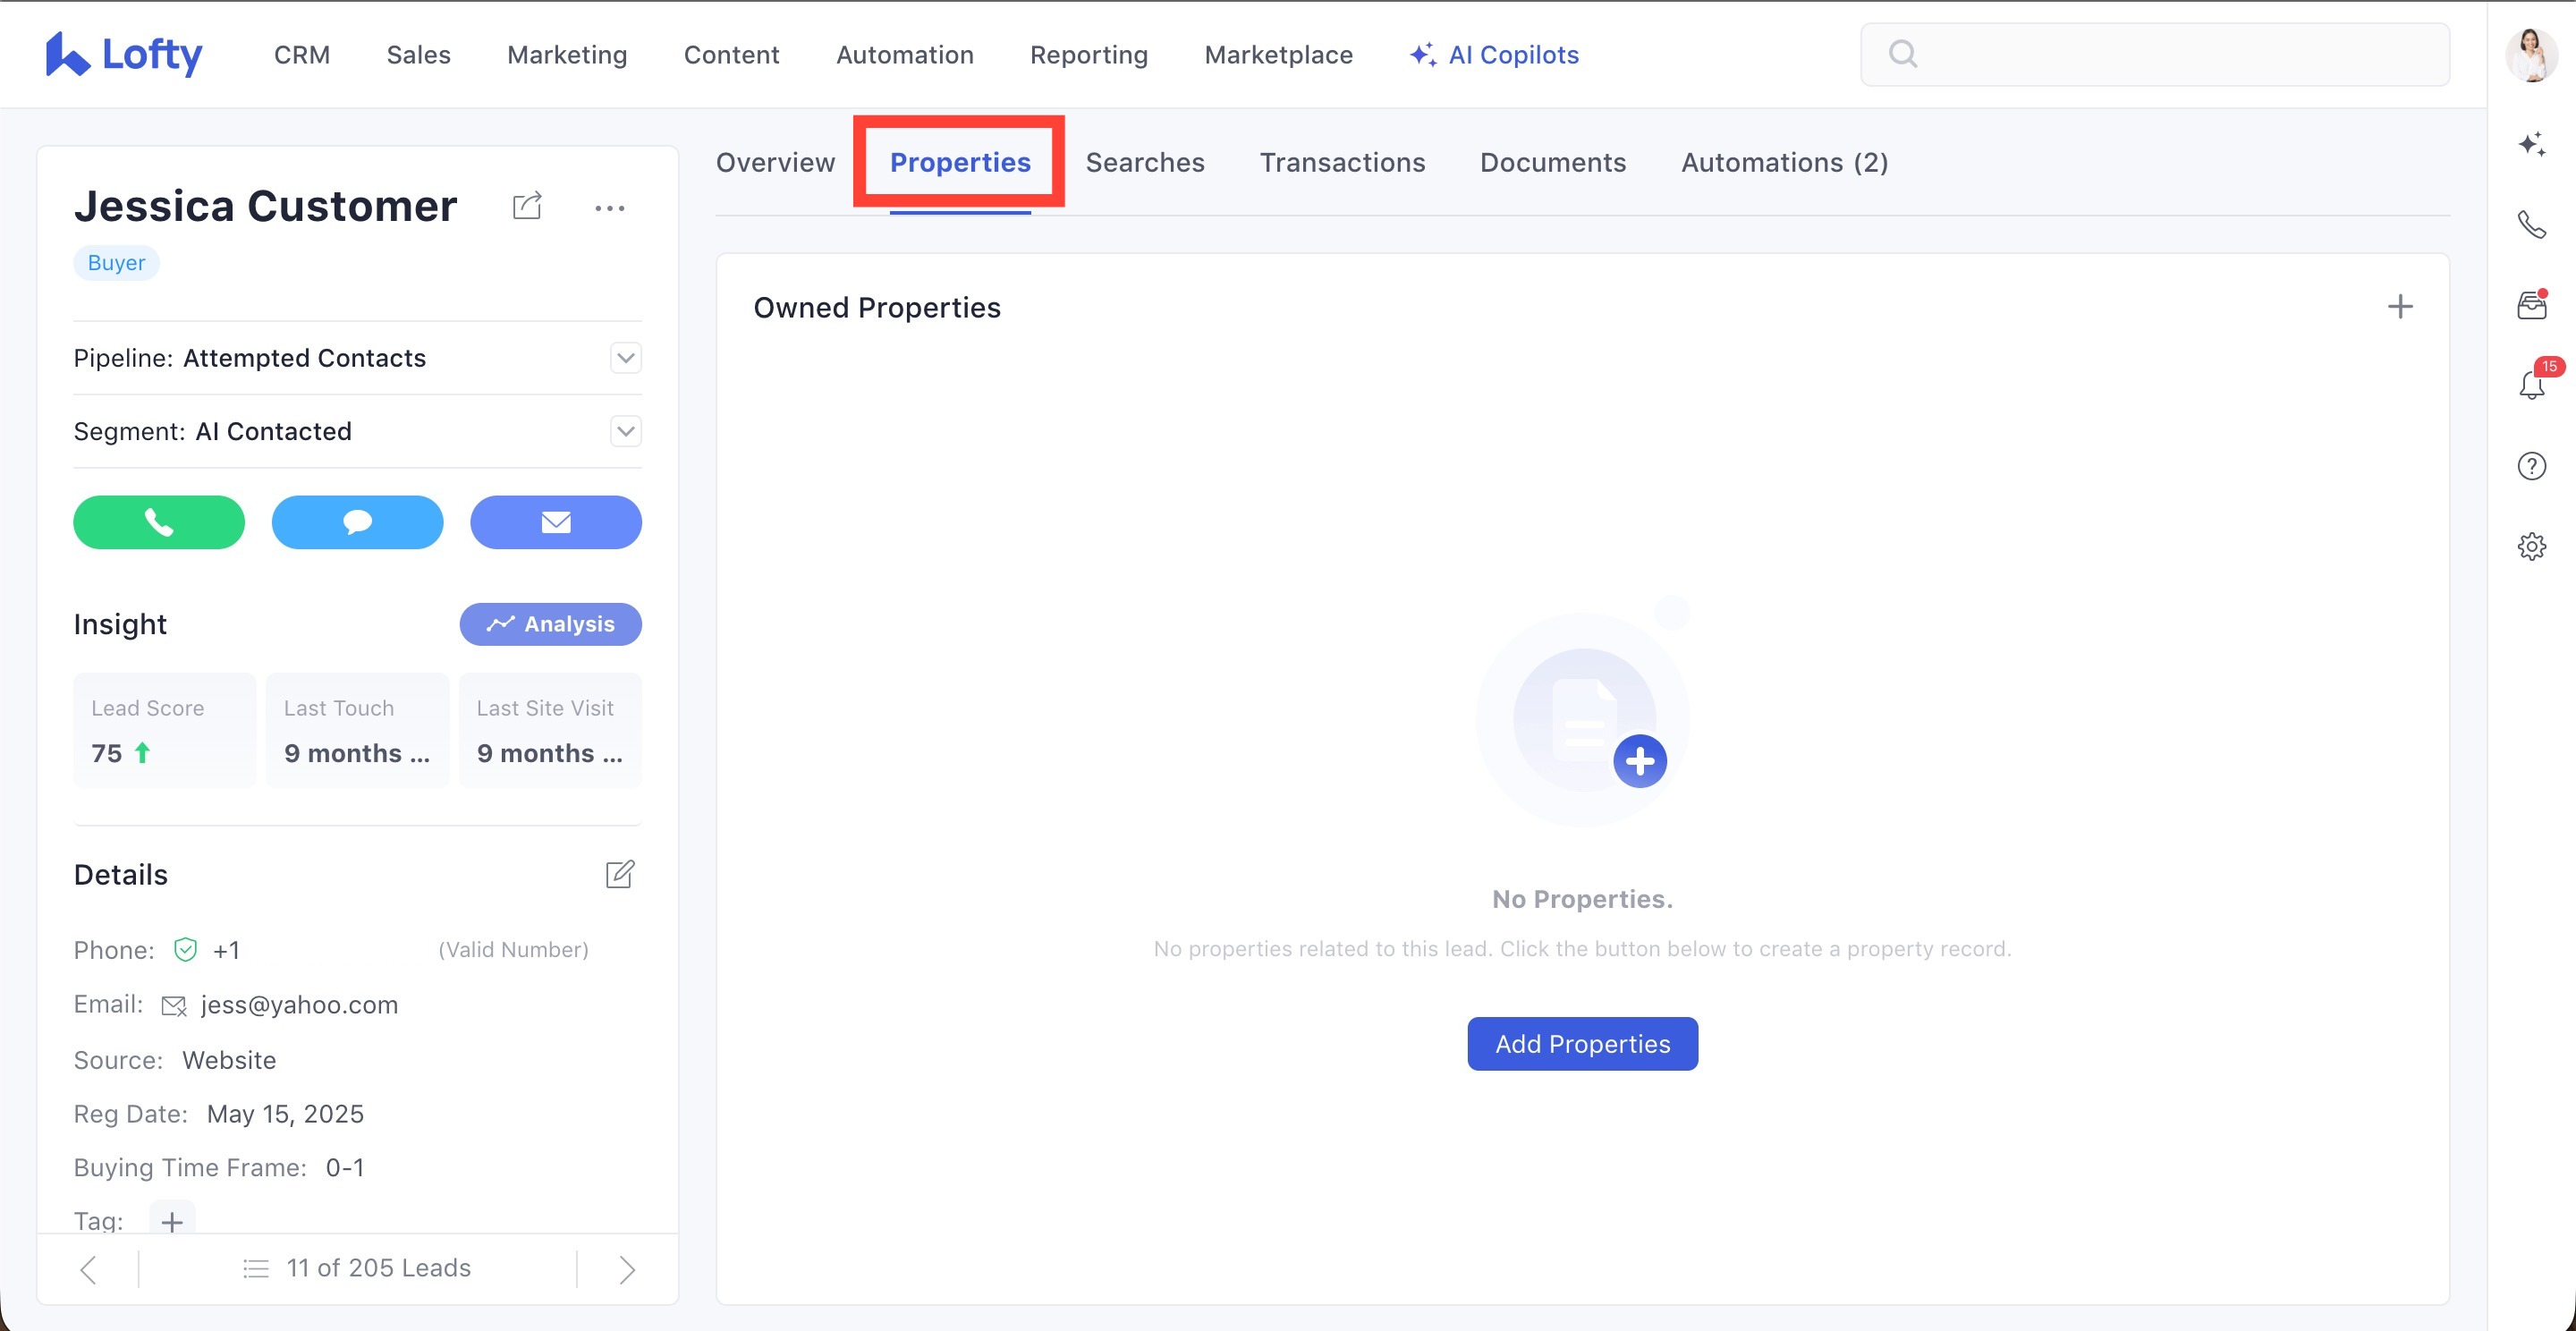Open Marketing in top navigation
The width and height of the screenshot is (2576, 1331).
[x=567, y=55]
